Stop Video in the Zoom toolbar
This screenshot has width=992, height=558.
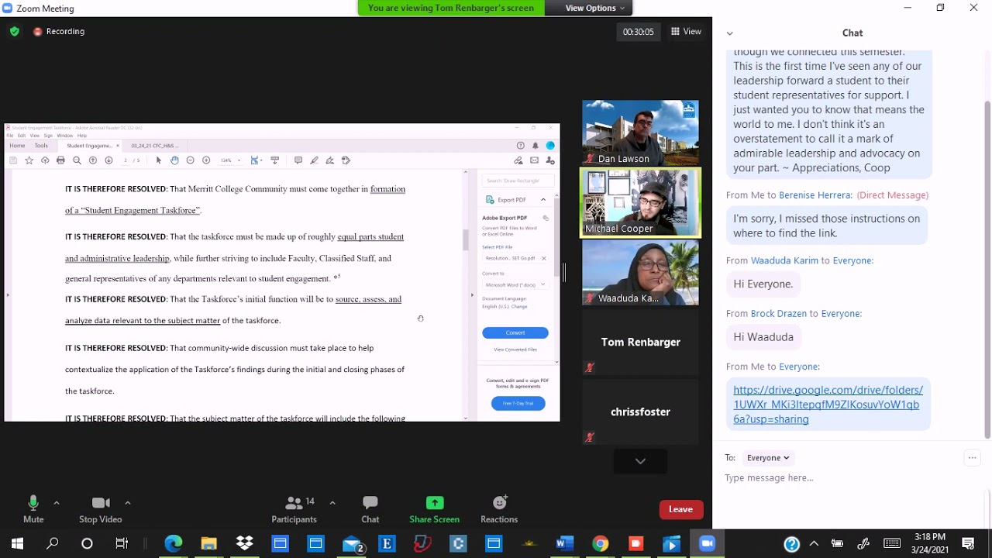pos(100,509)
